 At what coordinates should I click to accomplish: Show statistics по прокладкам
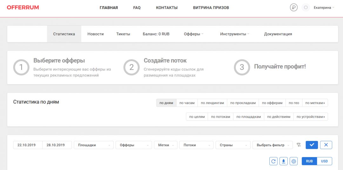point(243,103)
